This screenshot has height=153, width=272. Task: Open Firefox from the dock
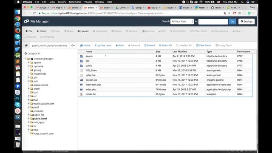tap(17, 31)
